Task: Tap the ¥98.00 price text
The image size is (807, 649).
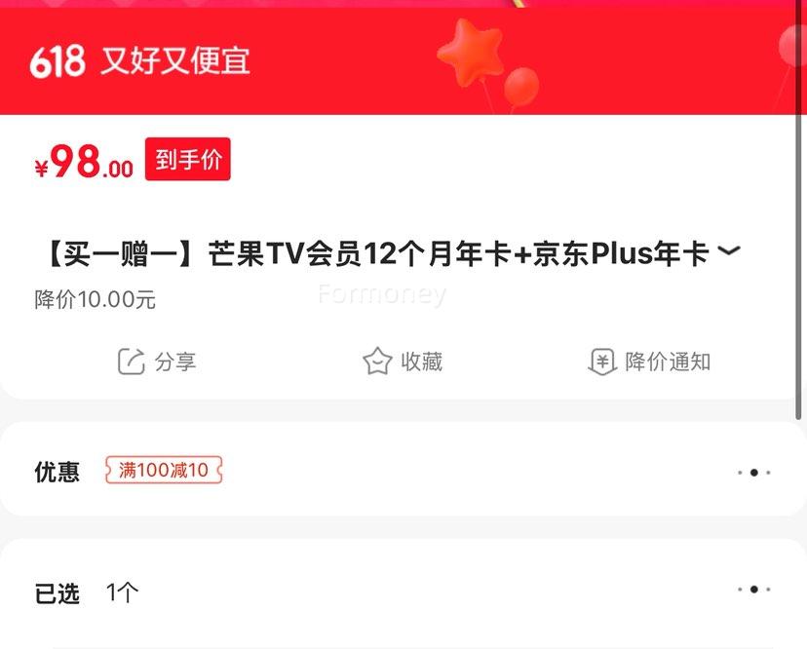Action: point(84,162)
